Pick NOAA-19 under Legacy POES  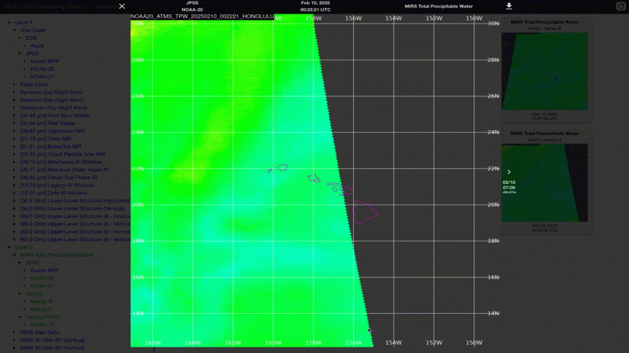[42, 324]
